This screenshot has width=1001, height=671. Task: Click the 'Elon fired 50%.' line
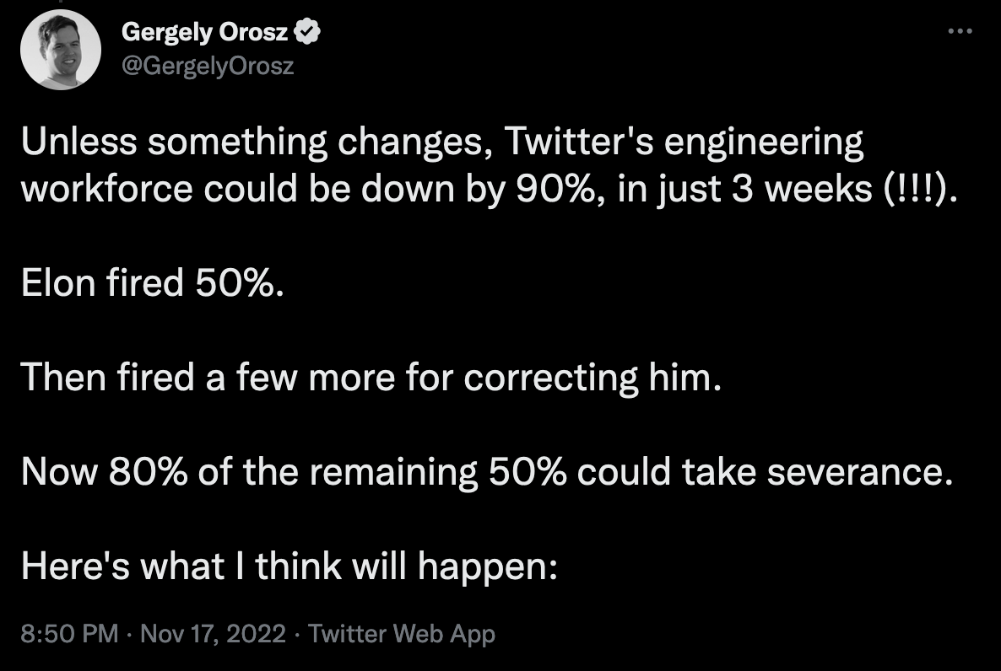pyautogui.click(x=152, y=282)
